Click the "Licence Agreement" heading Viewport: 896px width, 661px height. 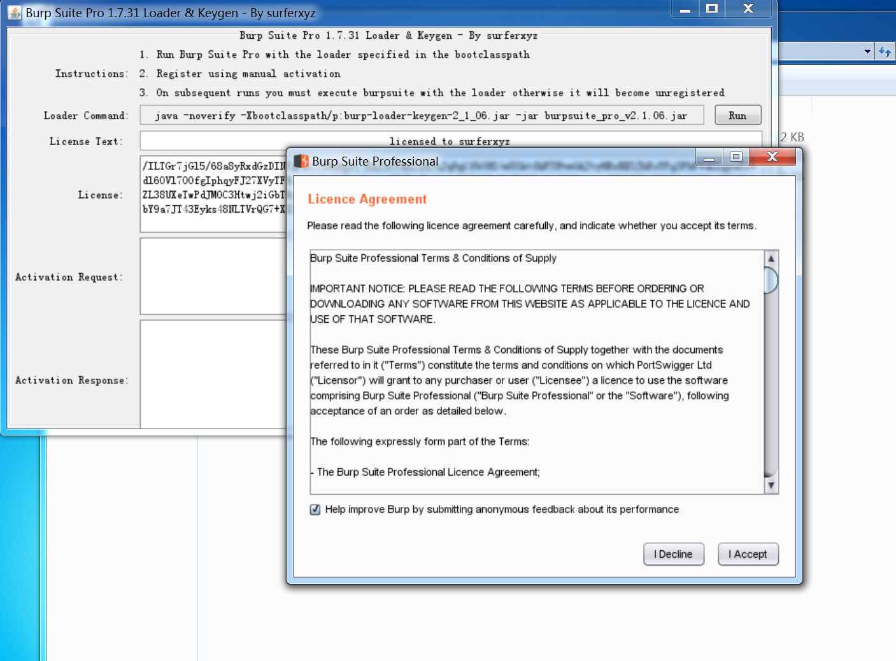[367, 199]
